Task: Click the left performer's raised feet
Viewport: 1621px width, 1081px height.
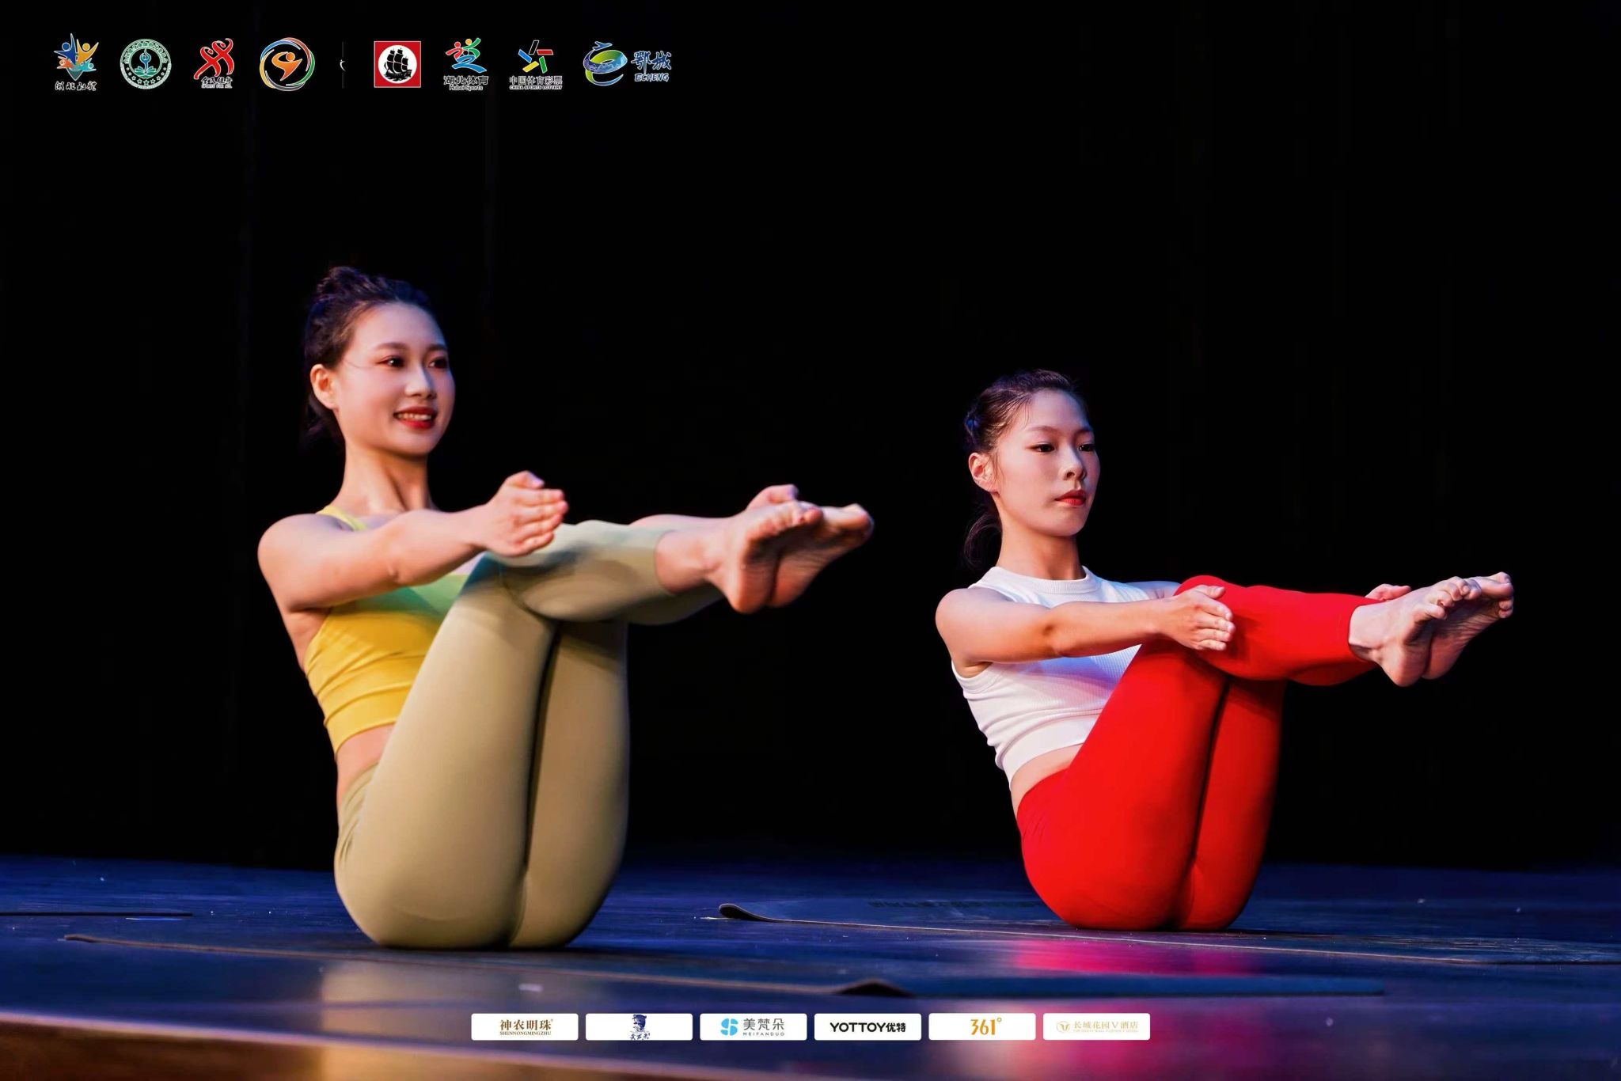Action: pos(792,546)
